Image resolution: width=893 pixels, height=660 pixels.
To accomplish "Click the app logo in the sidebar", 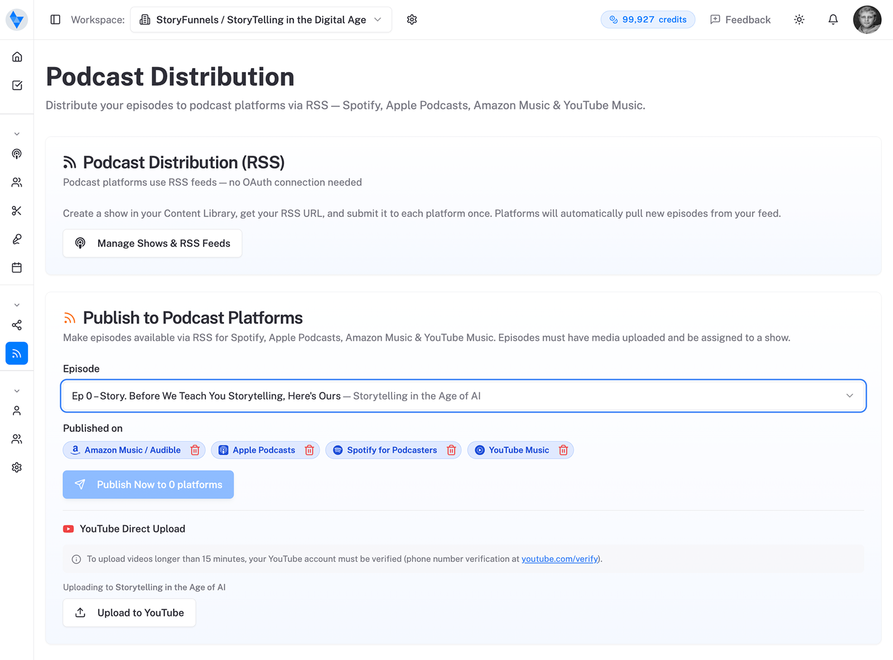I will coord(17,20).
